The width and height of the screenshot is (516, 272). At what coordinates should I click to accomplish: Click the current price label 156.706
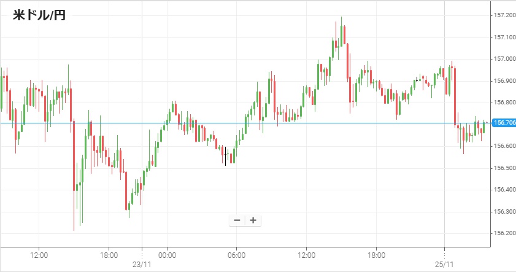504,123
